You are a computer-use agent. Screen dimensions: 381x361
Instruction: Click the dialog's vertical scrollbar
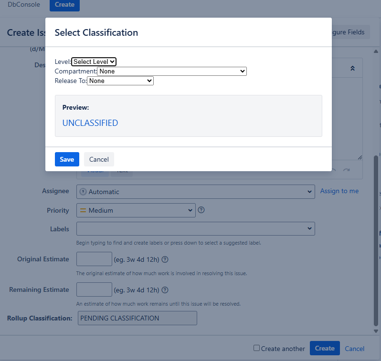click(376, 238)
